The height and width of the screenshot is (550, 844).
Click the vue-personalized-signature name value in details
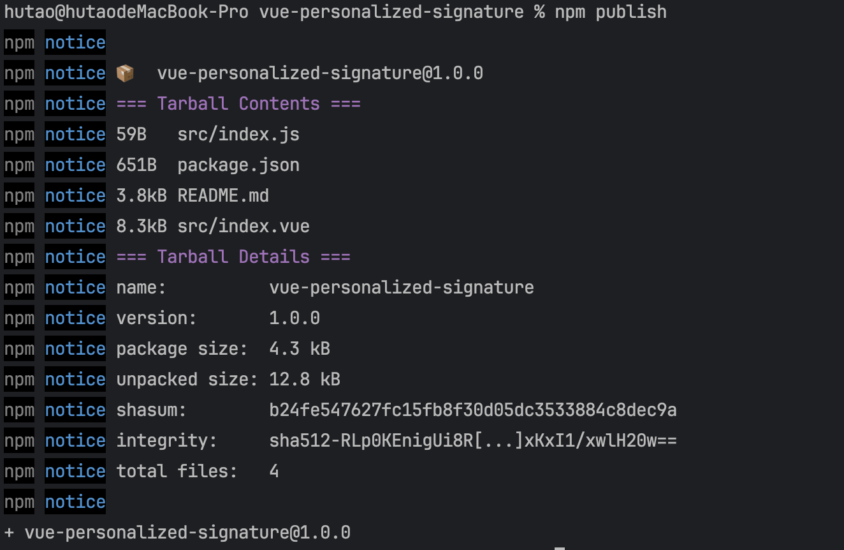pyautogui.click(x=402, y=288)
